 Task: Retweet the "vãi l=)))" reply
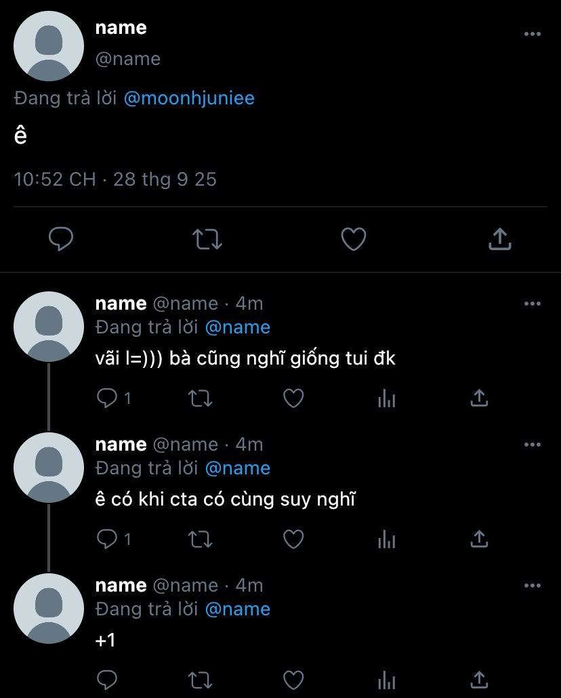[x=200, y=399]
